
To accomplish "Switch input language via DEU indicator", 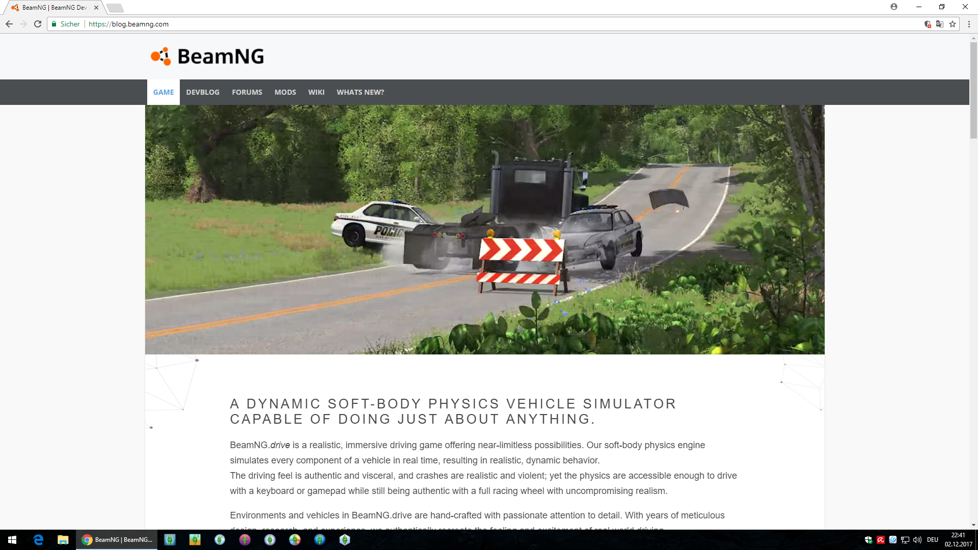I will pyautogui.click(x=933, y=540).
